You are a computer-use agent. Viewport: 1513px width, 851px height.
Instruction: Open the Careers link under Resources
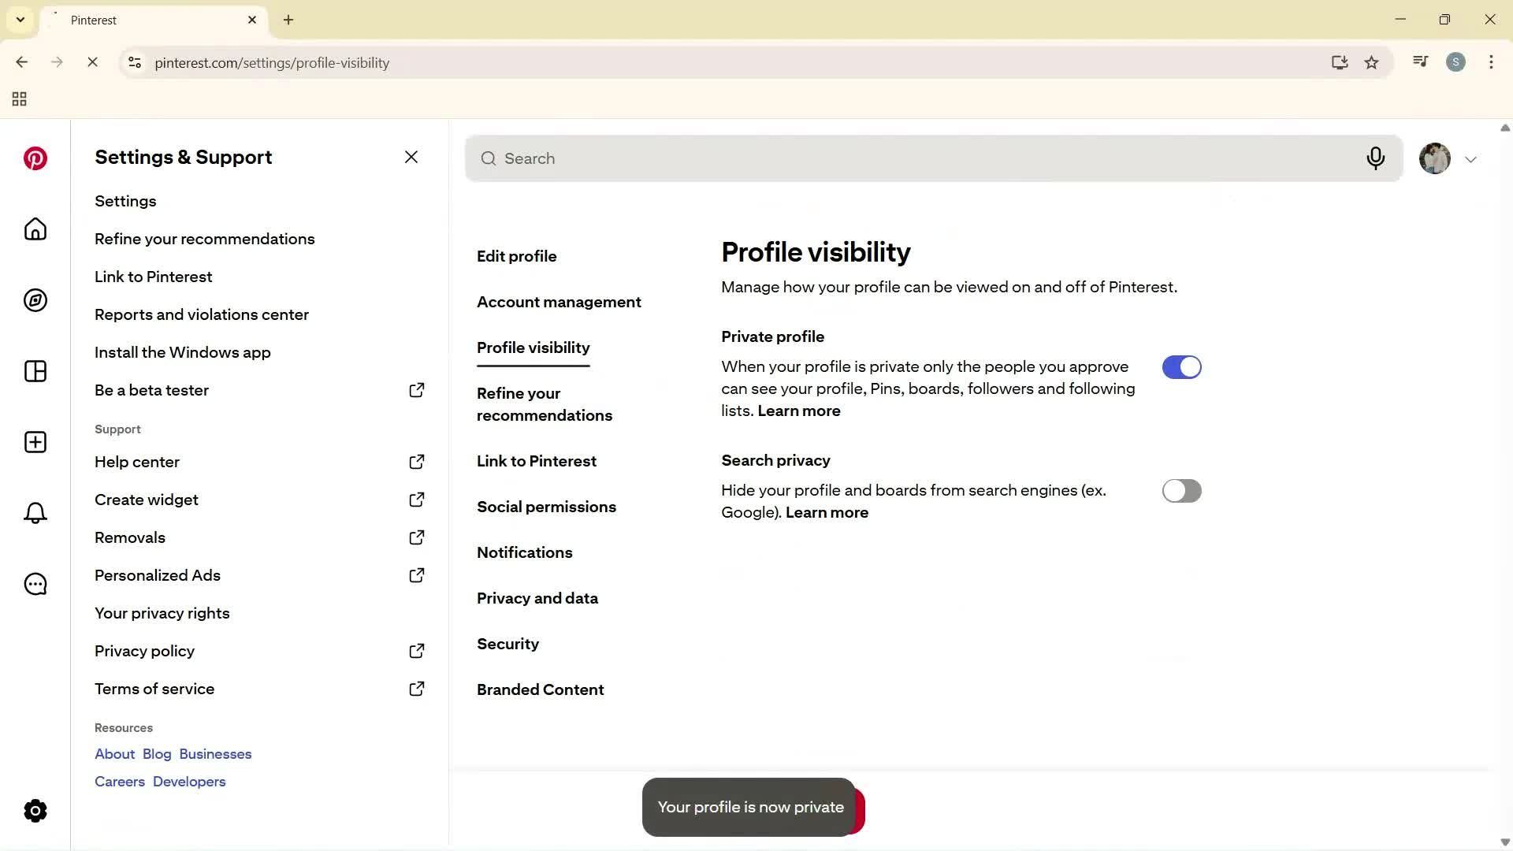click(119, 781)
